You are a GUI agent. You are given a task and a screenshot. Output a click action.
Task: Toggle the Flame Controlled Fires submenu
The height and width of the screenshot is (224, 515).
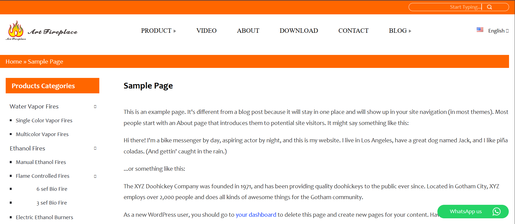coord(95,176)
